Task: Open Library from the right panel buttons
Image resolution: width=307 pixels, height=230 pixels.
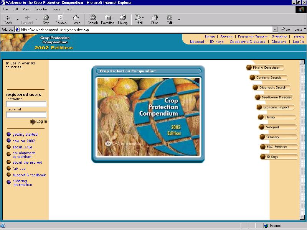Action: tap(277, 117)
